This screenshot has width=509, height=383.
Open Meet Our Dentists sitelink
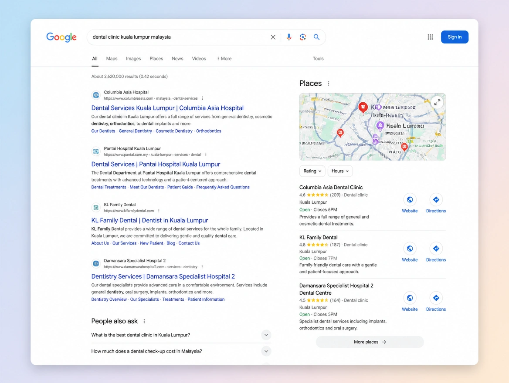click(x=147, y=187)
